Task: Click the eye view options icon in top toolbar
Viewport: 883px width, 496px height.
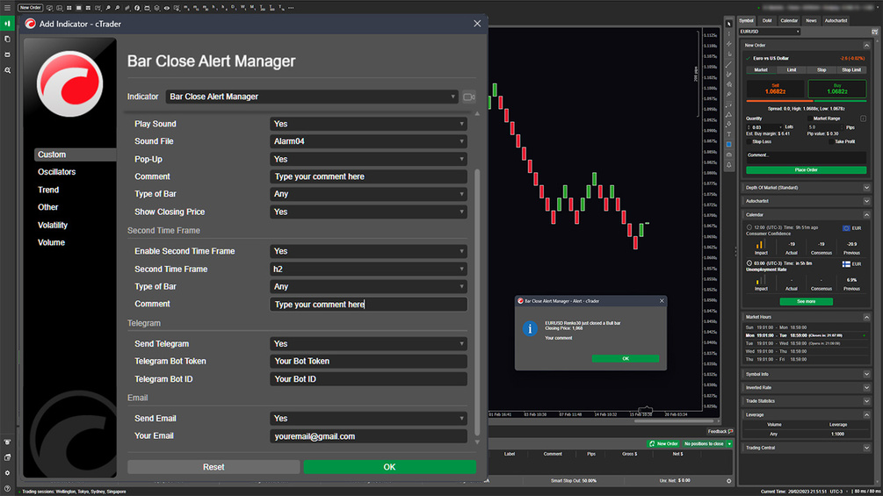Action: coord(167,8)
